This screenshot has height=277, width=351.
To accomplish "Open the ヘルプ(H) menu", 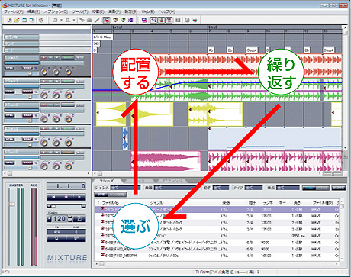I will pos(167,11).
